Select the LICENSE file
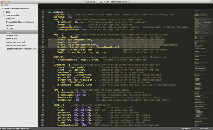The image size is (213, 130). 9,28
